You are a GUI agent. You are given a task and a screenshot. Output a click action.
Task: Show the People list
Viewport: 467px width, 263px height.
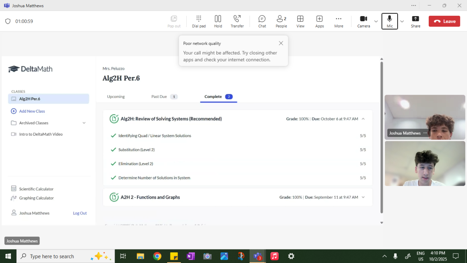(281, 21)
